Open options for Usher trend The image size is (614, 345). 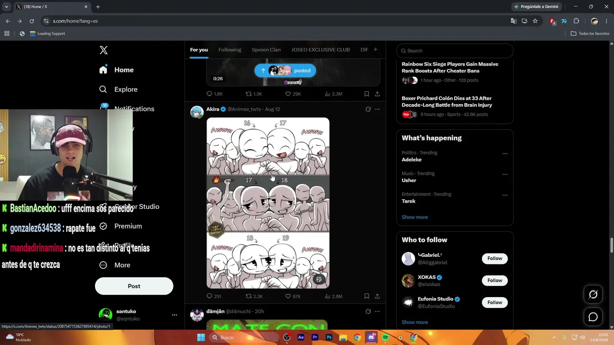pos(505,174)
